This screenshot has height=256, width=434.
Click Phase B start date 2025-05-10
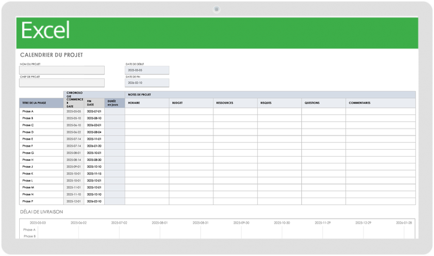(x=74, y=118)
